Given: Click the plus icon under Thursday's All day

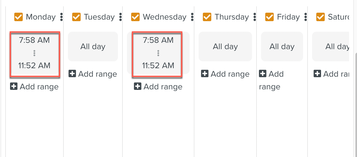Looking at the screenshot, I should point(205,74).
